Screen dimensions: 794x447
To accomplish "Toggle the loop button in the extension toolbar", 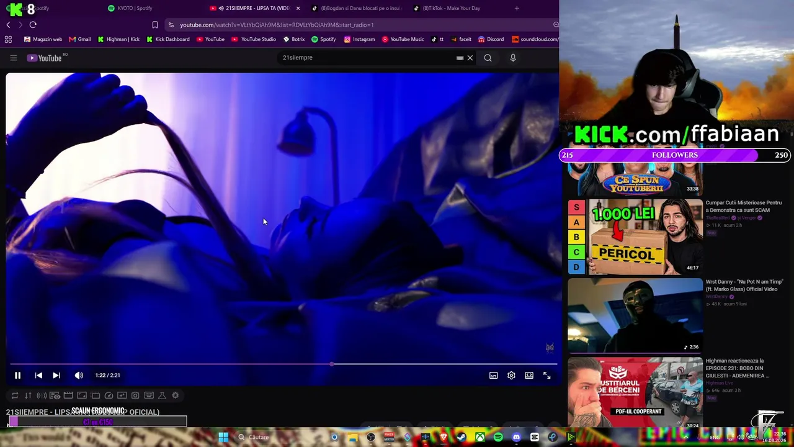I will (x=15, y=395).
